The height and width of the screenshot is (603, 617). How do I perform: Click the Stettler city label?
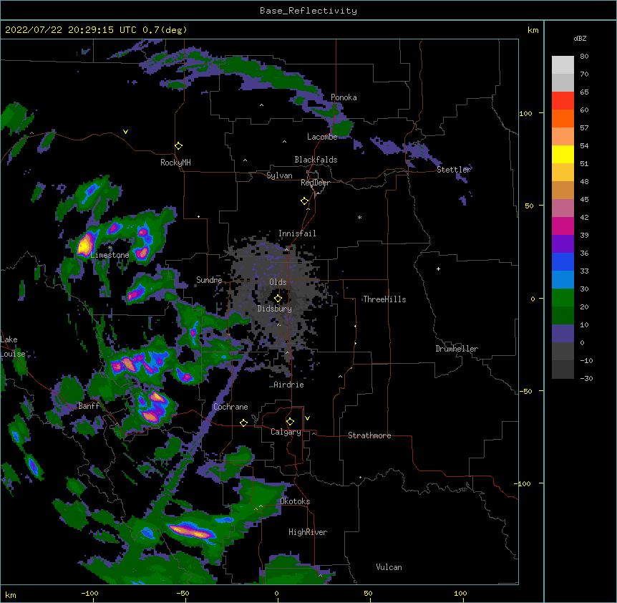(x=454, y=170)
